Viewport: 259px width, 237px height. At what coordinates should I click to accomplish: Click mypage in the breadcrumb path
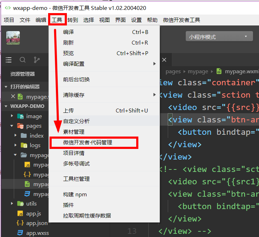click(x=198, y=72)
